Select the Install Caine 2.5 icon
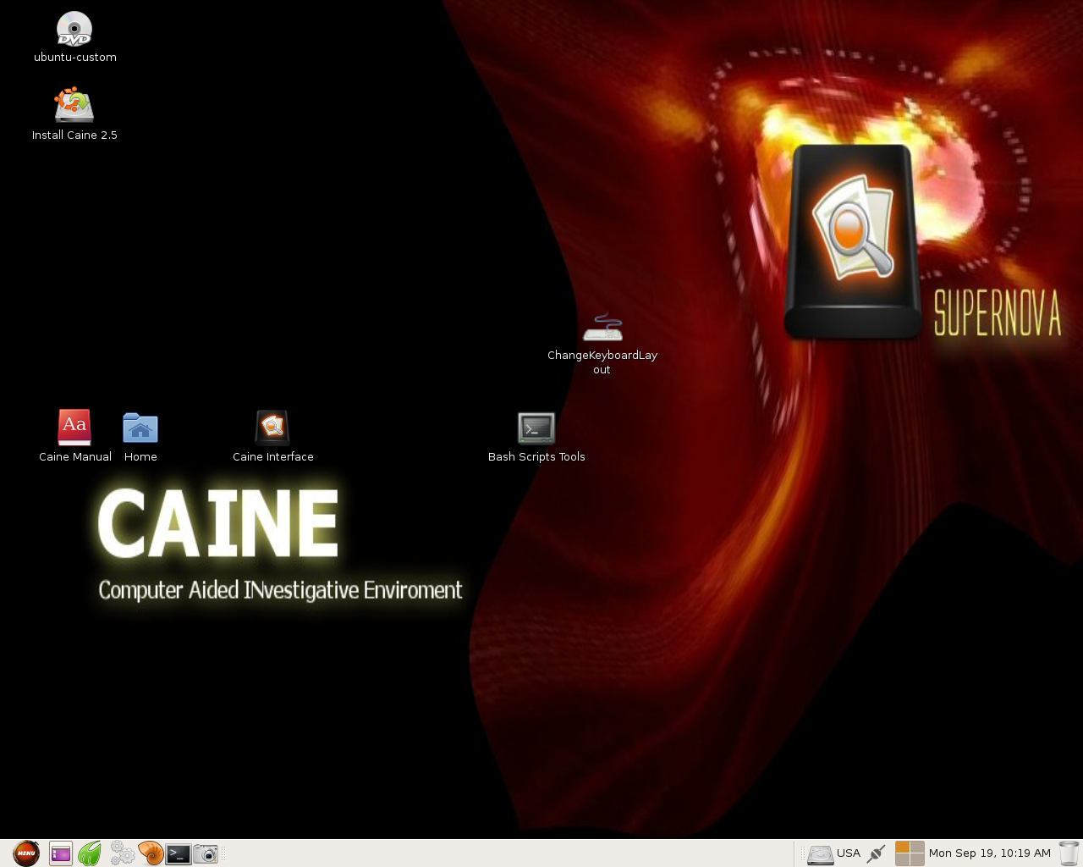The width and height of the screenshot is (1083, 867). point(74,105)
